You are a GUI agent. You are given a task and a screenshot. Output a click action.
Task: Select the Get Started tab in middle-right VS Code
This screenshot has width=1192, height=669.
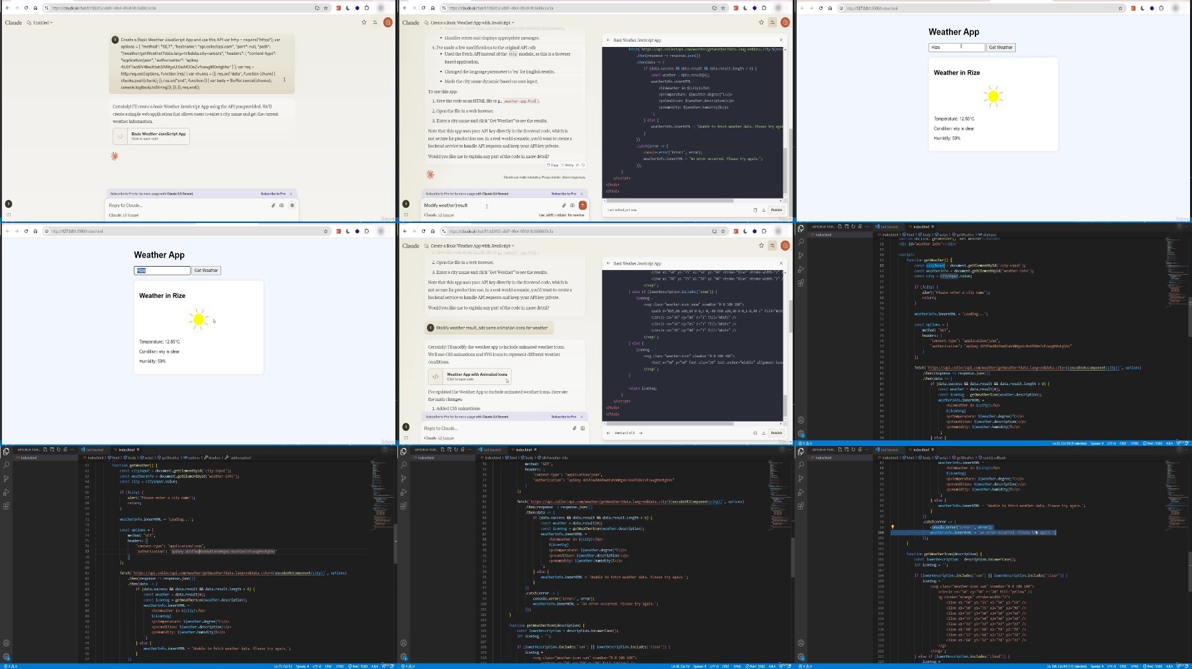click(x=889, y=226)
